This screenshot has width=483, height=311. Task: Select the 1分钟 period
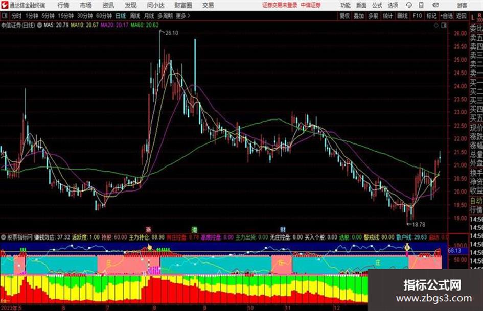[x=32, y=16]
